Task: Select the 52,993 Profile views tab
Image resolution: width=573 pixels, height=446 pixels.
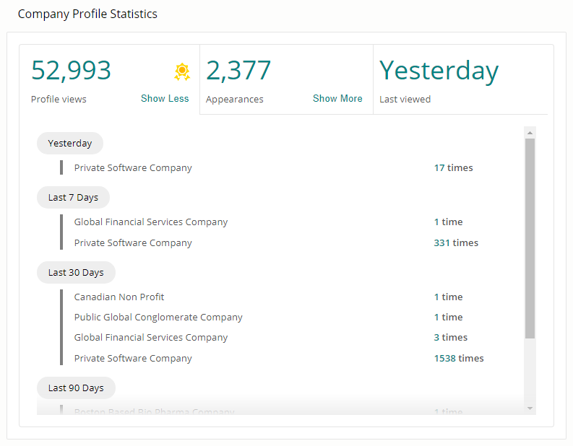Action: tap(72, 71)
